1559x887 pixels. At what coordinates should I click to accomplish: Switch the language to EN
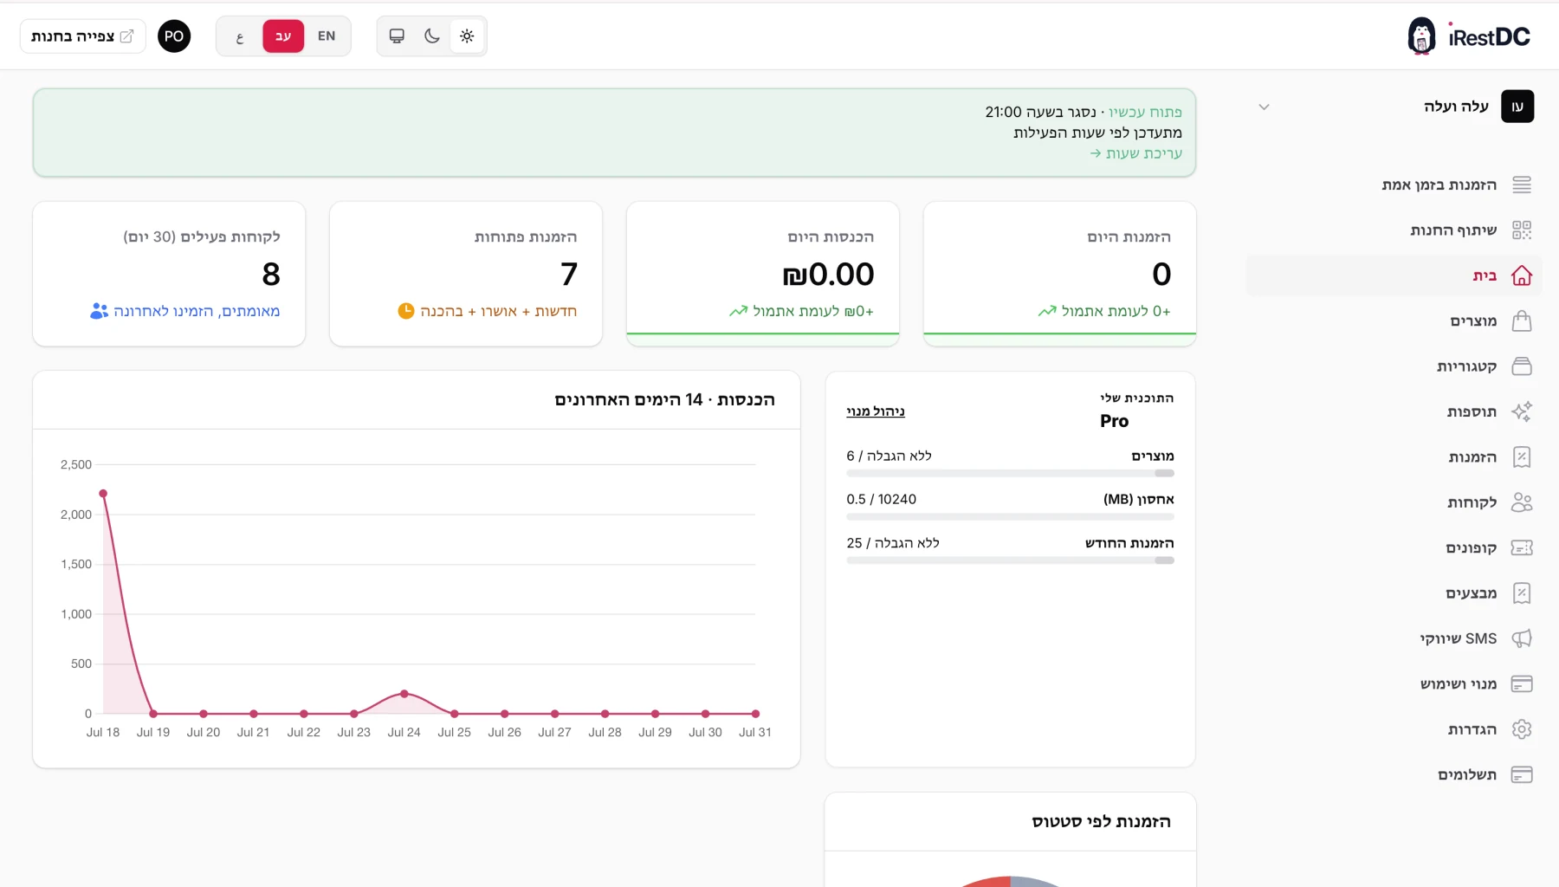(327, 36)
